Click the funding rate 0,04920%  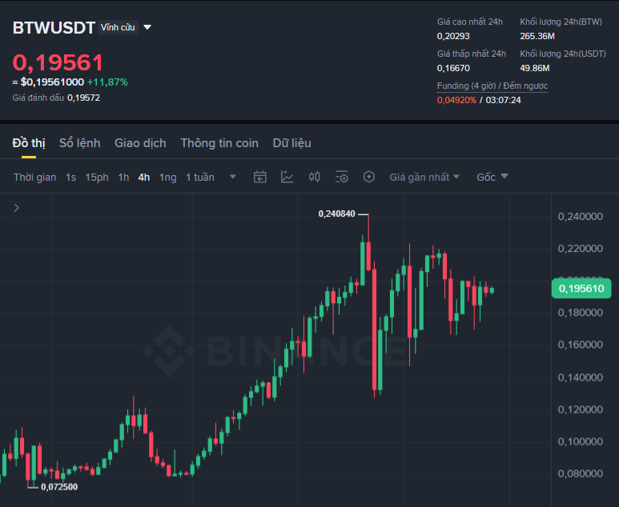[456, 100]
